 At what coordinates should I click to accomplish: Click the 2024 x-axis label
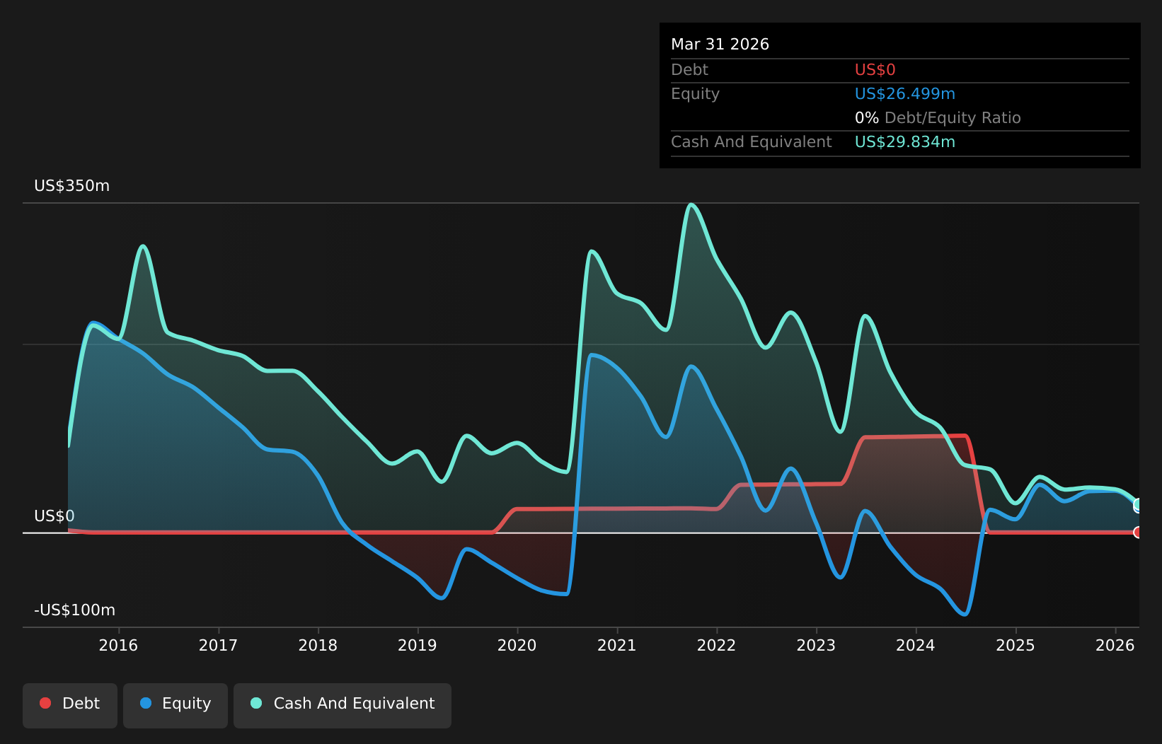click(916, 645)
